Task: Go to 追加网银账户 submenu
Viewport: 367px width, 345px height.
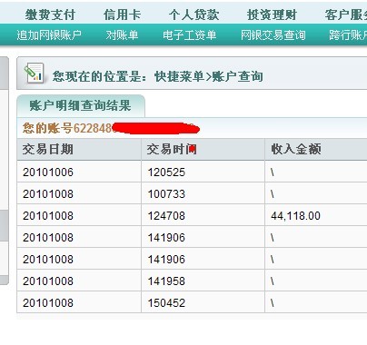Action: click(49, 35)
